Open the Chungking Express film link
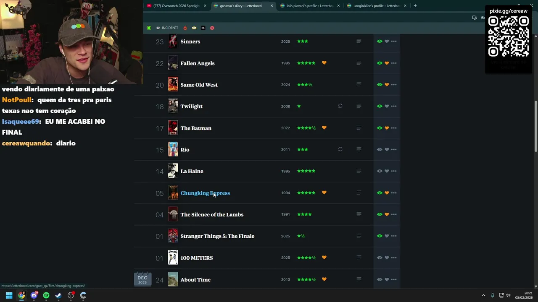 click(205, 193)
